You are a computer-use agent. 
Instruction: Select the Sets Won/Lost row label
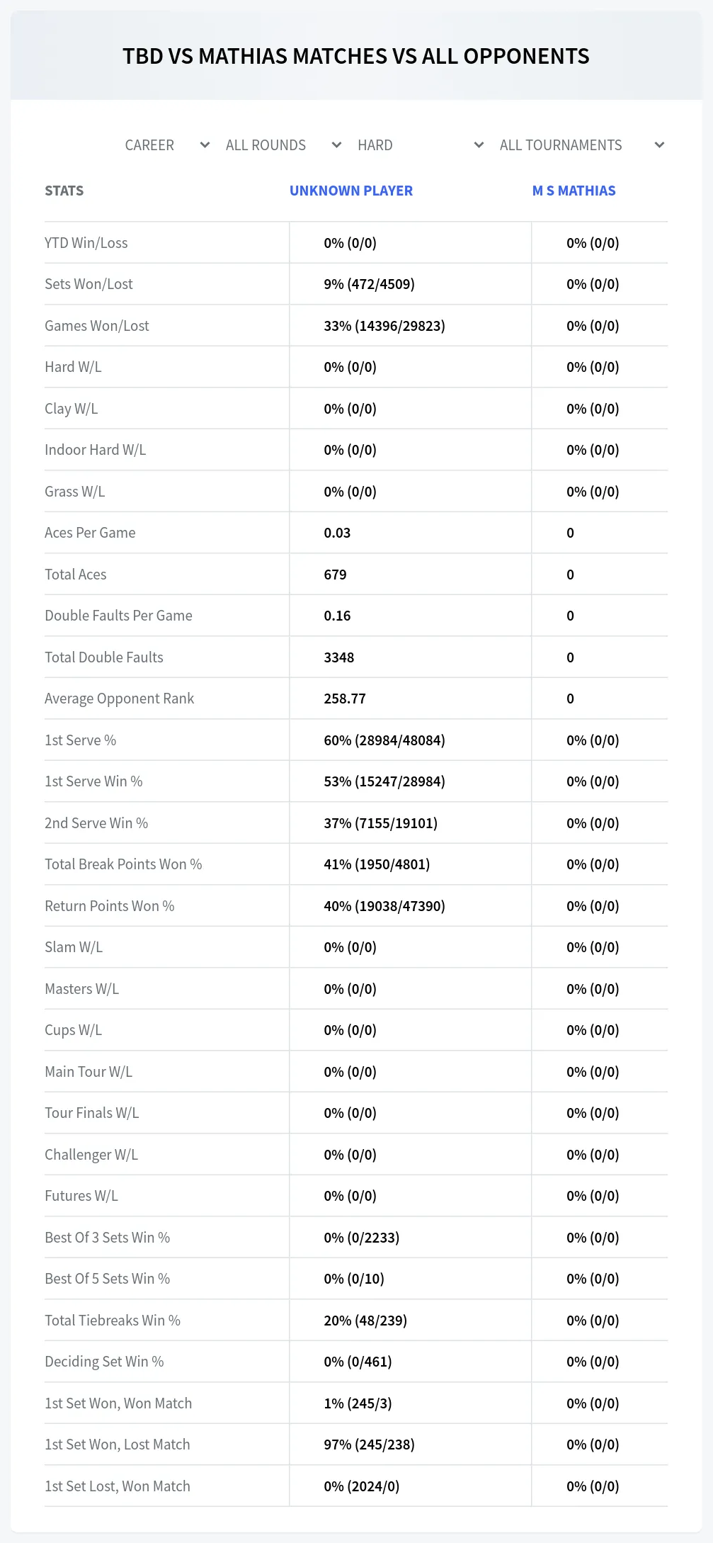(89, 284)
